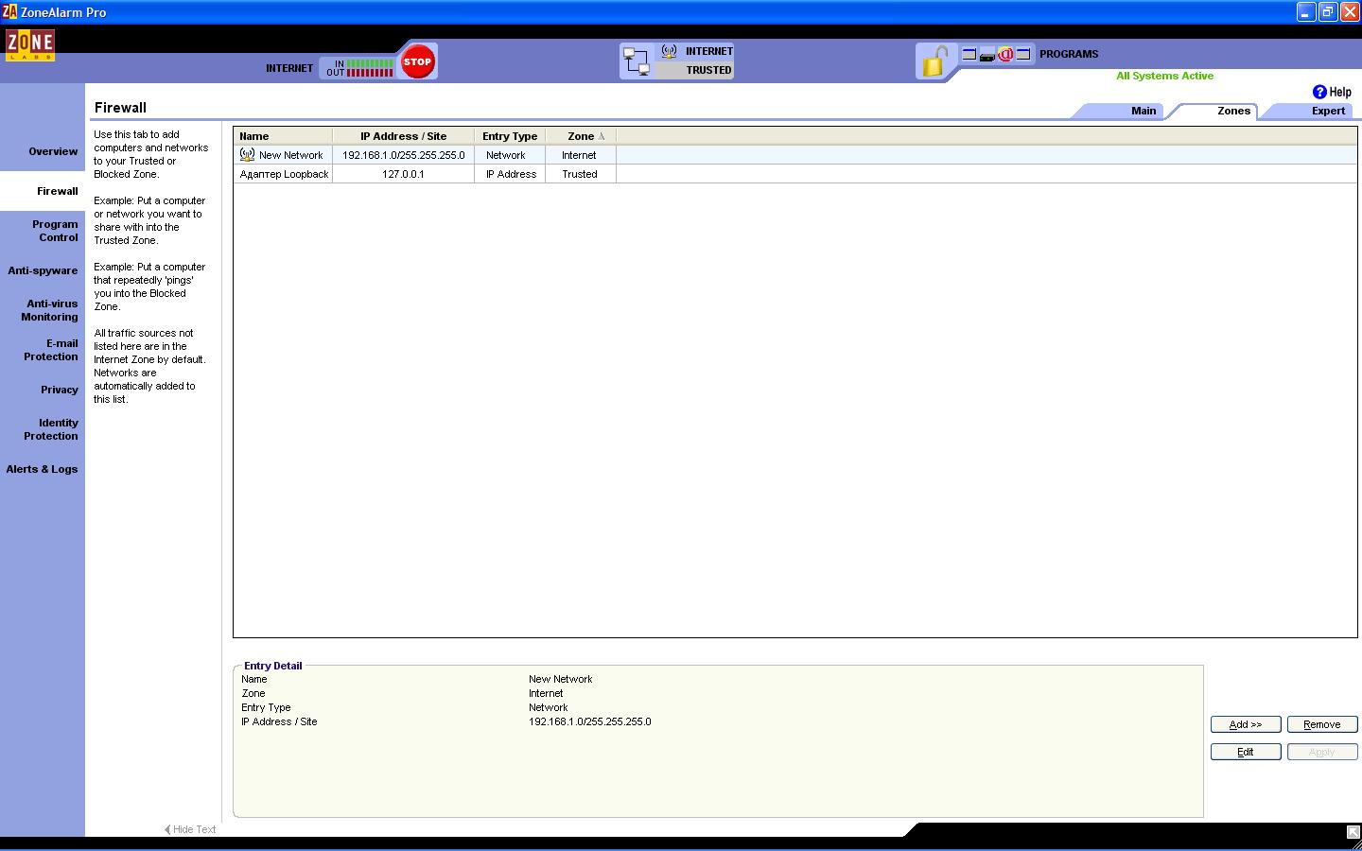Sort by the Entry Type column header
The width and height of the screenshot is (1362, 851).
(x=510, y=136)
